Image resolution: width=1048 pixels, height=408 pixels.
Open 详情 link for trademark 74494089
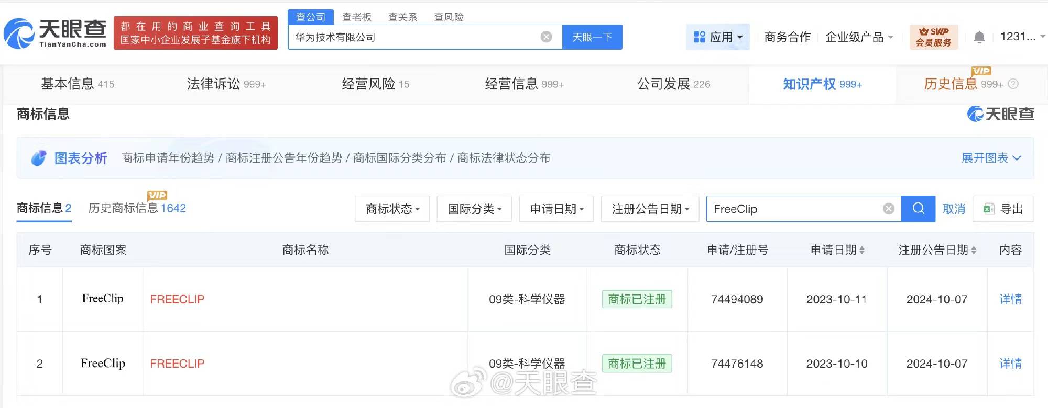[x=1010, y=299]
